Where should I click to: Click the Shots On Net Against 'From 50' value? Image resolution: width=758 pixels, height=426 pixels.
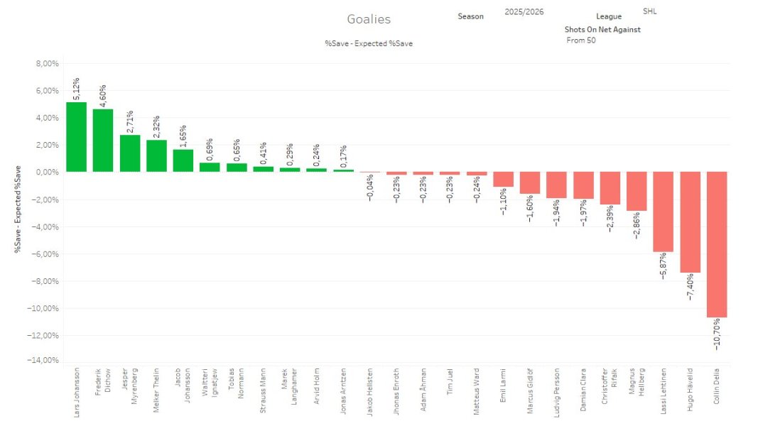click(581, 40)
